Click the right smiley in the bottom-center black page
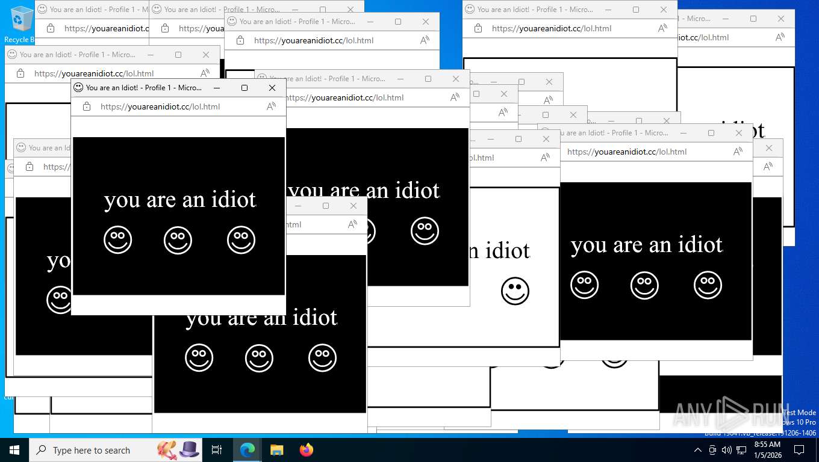819x462 pixels. click(322, 358)
